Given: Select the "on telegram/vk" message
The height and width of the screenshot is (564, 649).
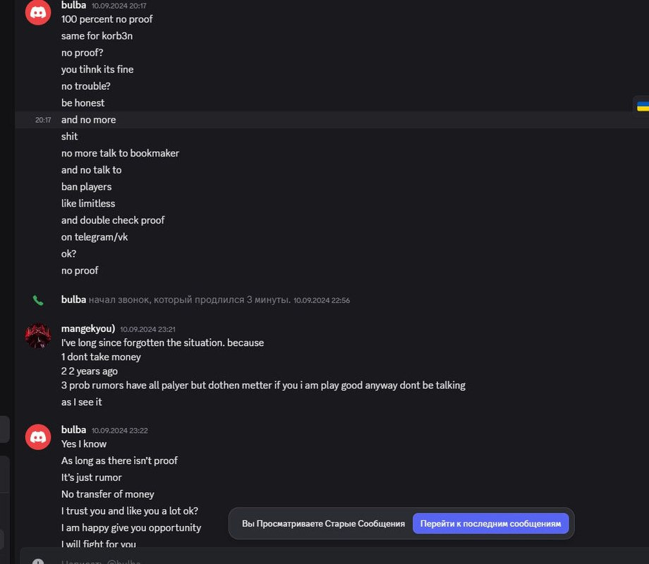Looking at the screenshot, I should [95, 237].
